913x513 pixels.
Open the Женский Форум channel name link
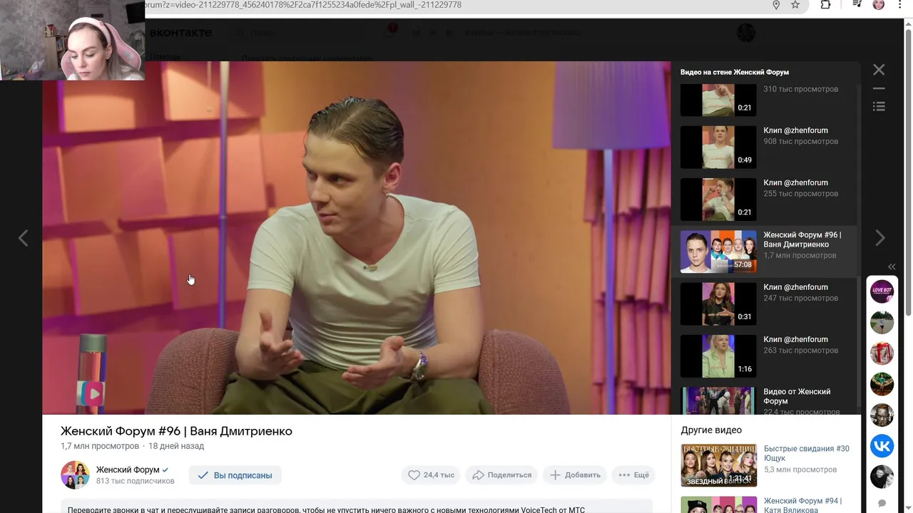pyautogui.click(x=128, y=470)
